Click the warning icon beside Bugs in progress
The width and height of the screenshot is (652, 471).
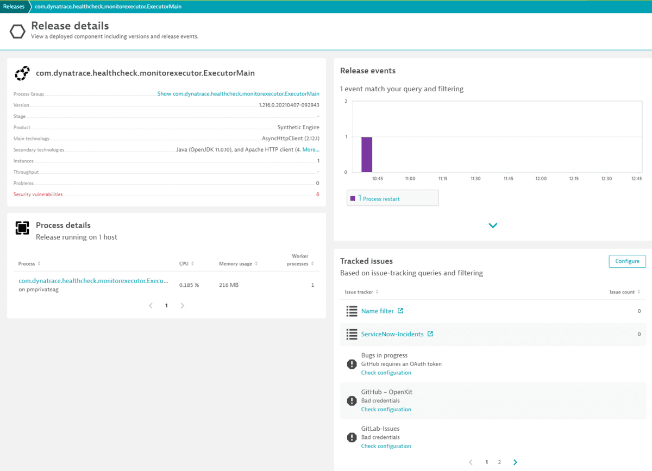(x=352, y=364)
